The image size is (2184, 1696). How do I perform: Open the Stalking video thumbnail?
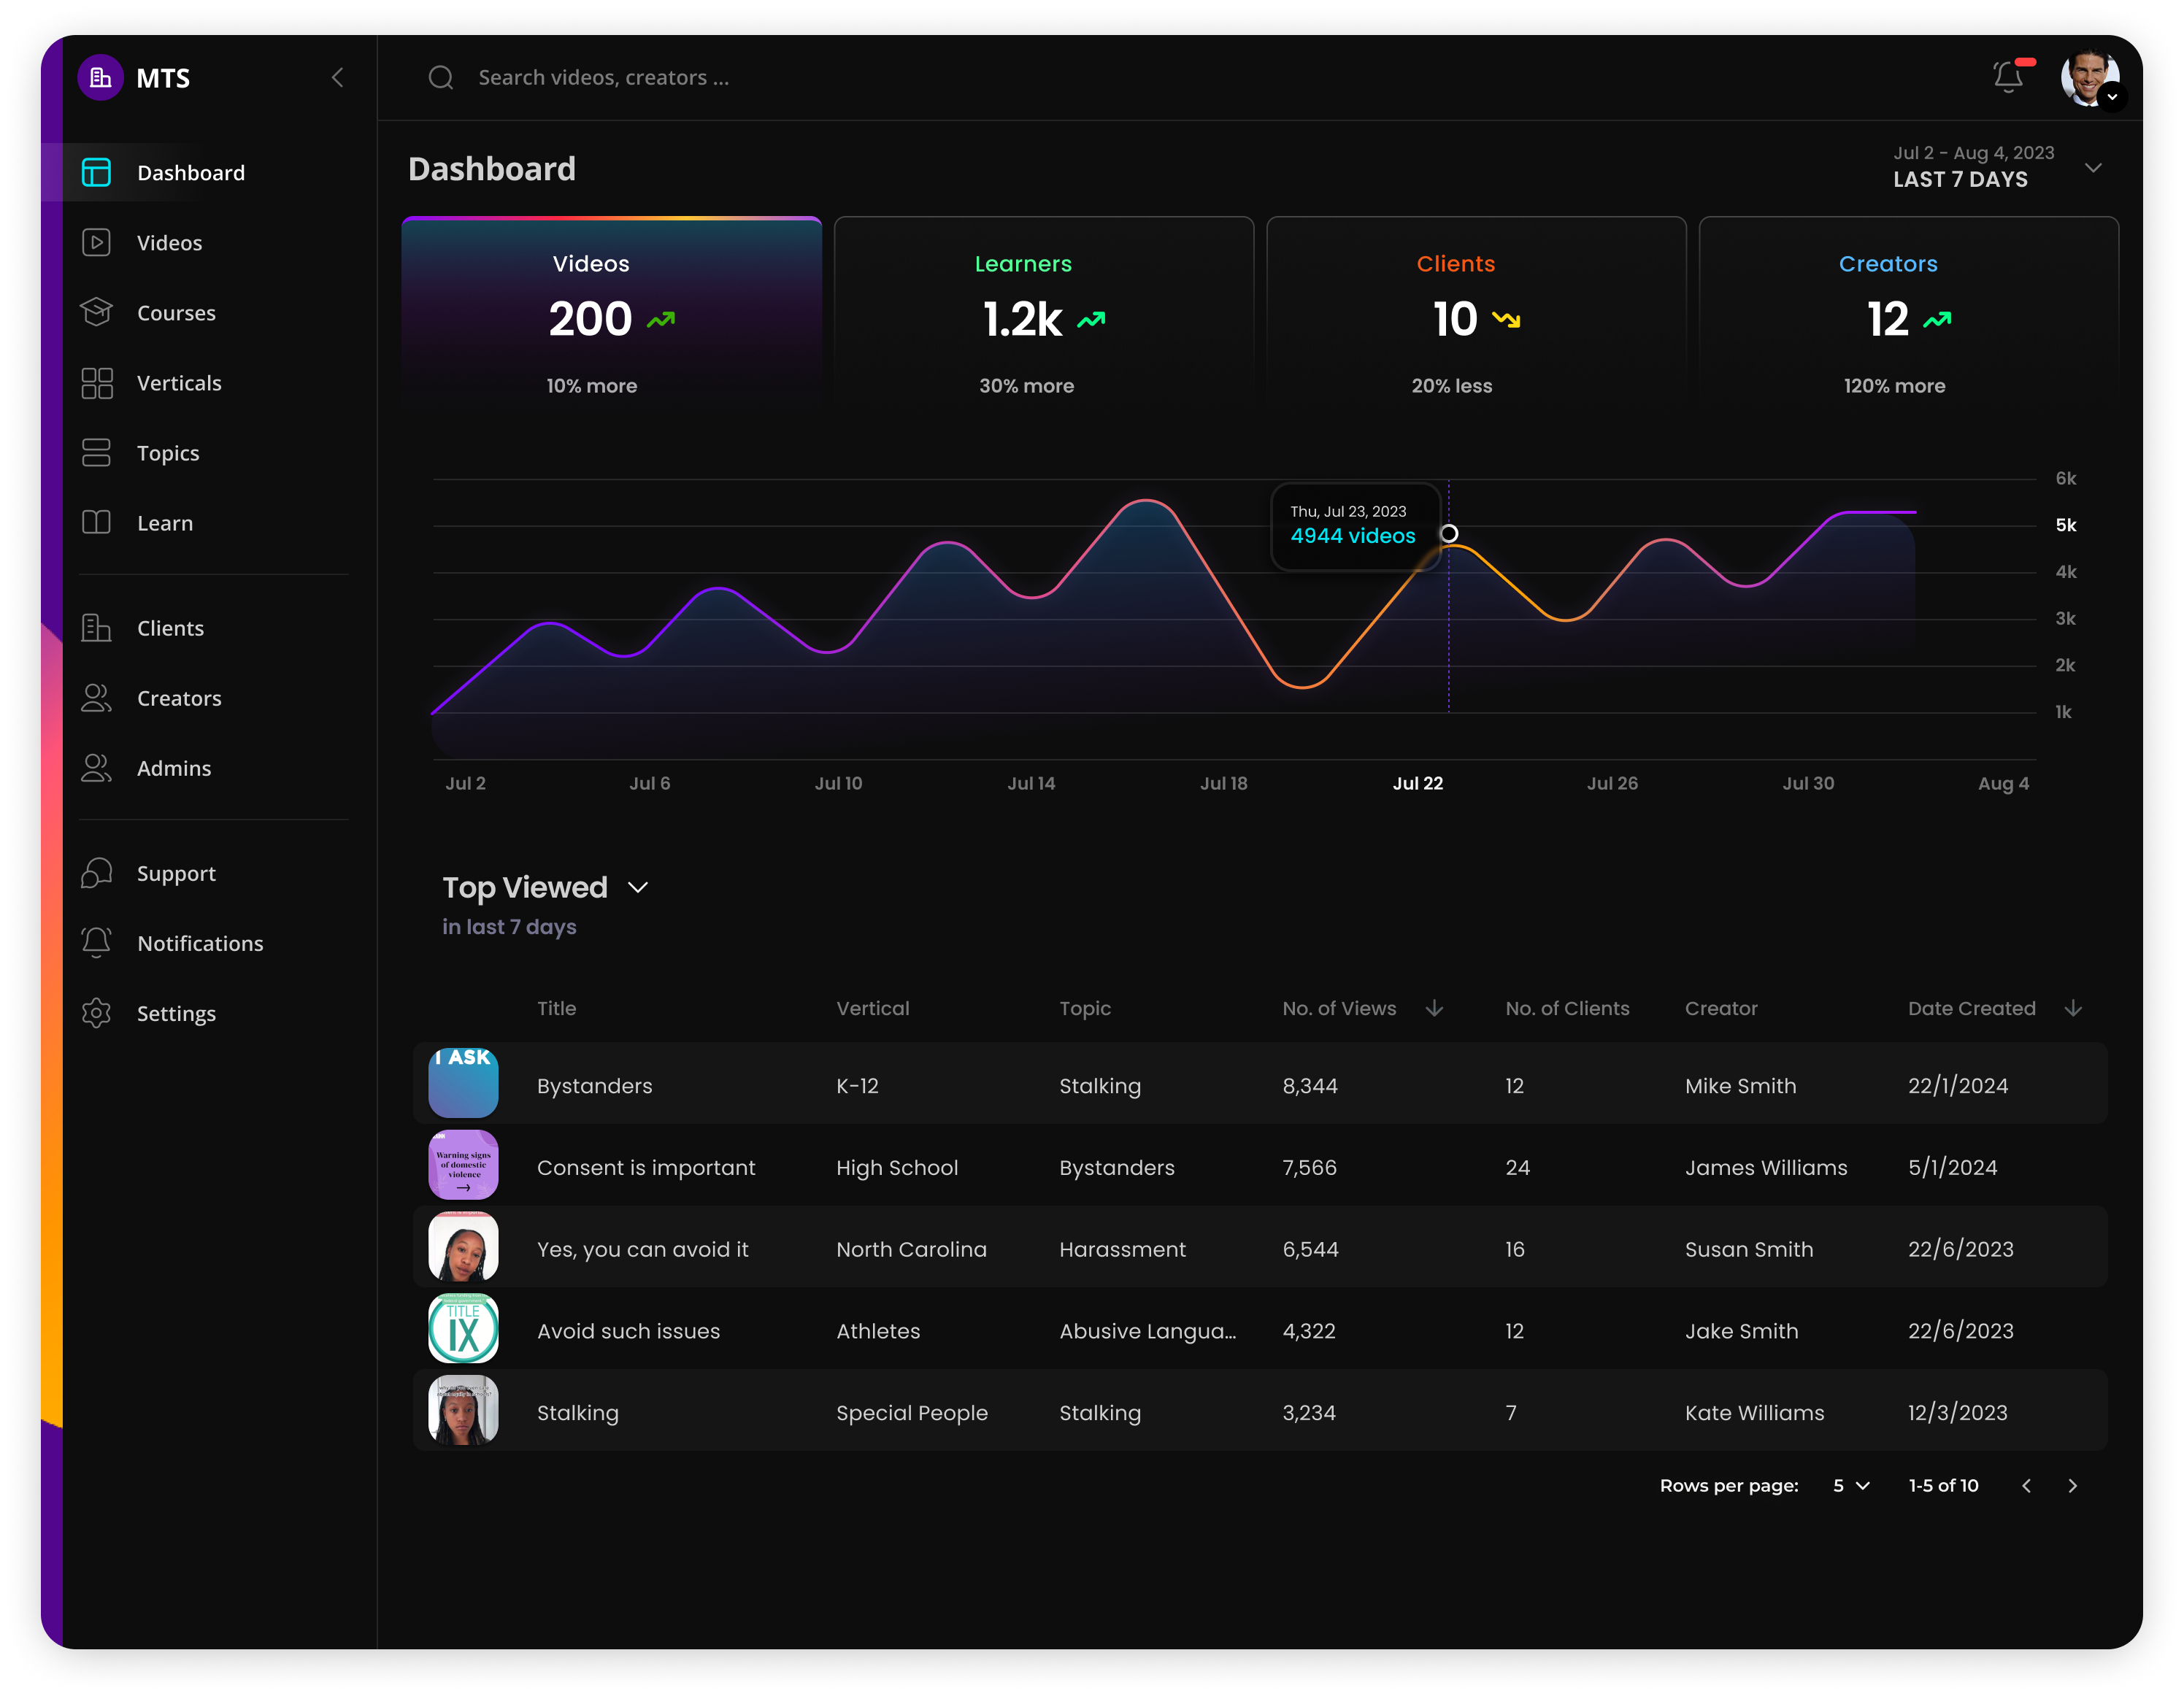coord(463,1410)
